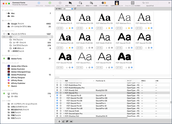Toggle activation for the FOT-RodinRose Pro list row
172x124 pixels.
(x=57, y=85)
